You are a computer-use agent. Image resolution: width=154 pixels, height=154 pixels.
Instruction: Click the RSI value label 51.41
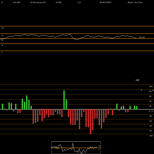coord(142,37)
